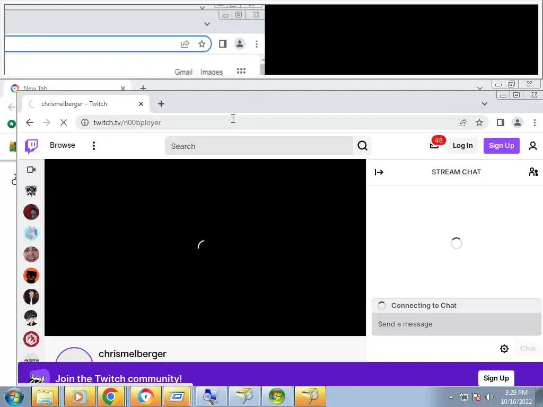Open the cartoon dark-haired avatar channel
Screen dimensions: 543x407
tap(31, 318)
